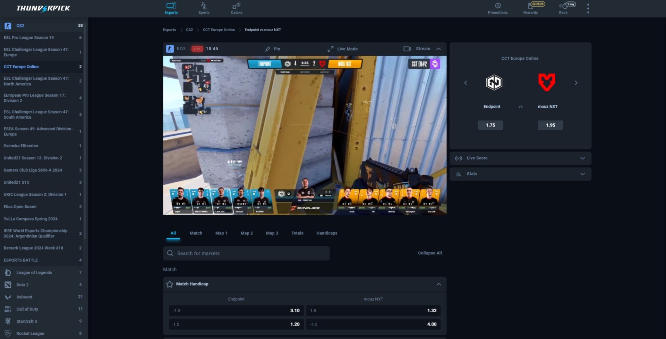Switch to the Handicaps tab

point(327,233)
